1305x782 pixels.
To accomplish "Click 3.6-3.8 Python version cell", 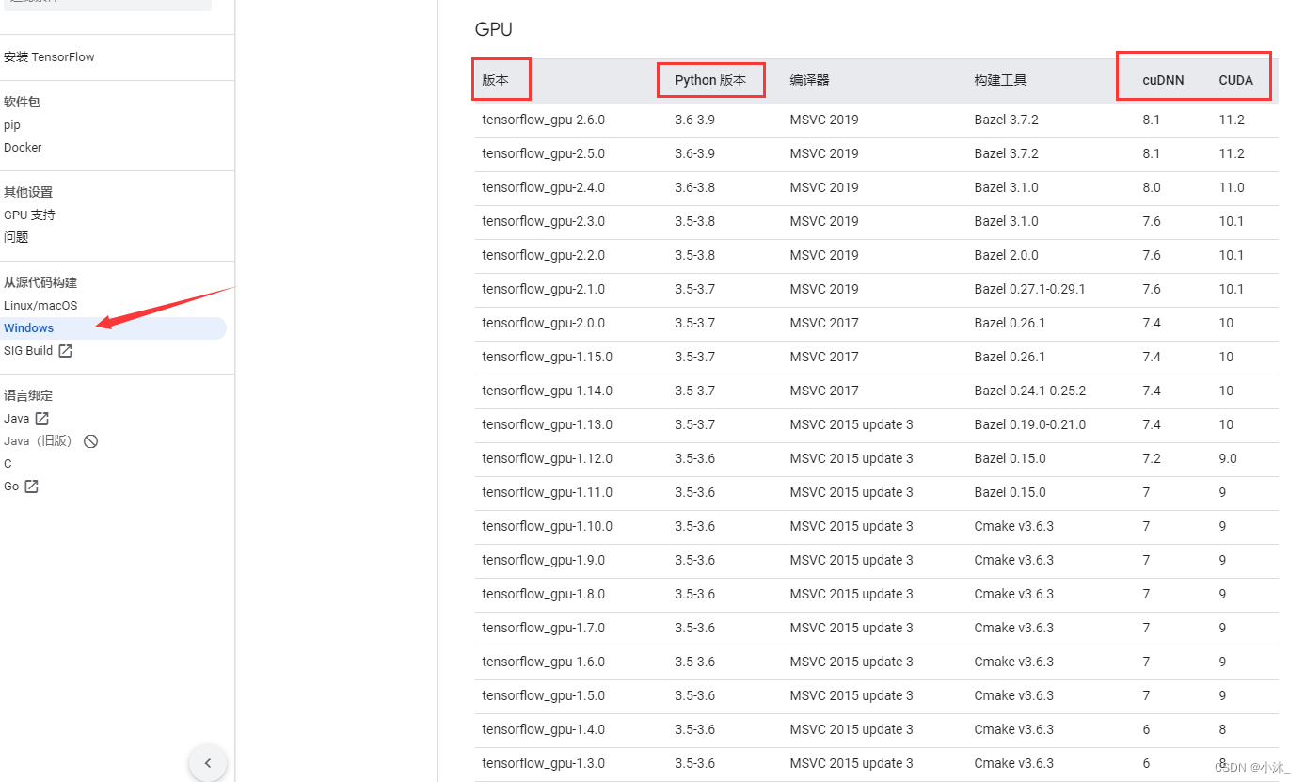I will 695,187.
